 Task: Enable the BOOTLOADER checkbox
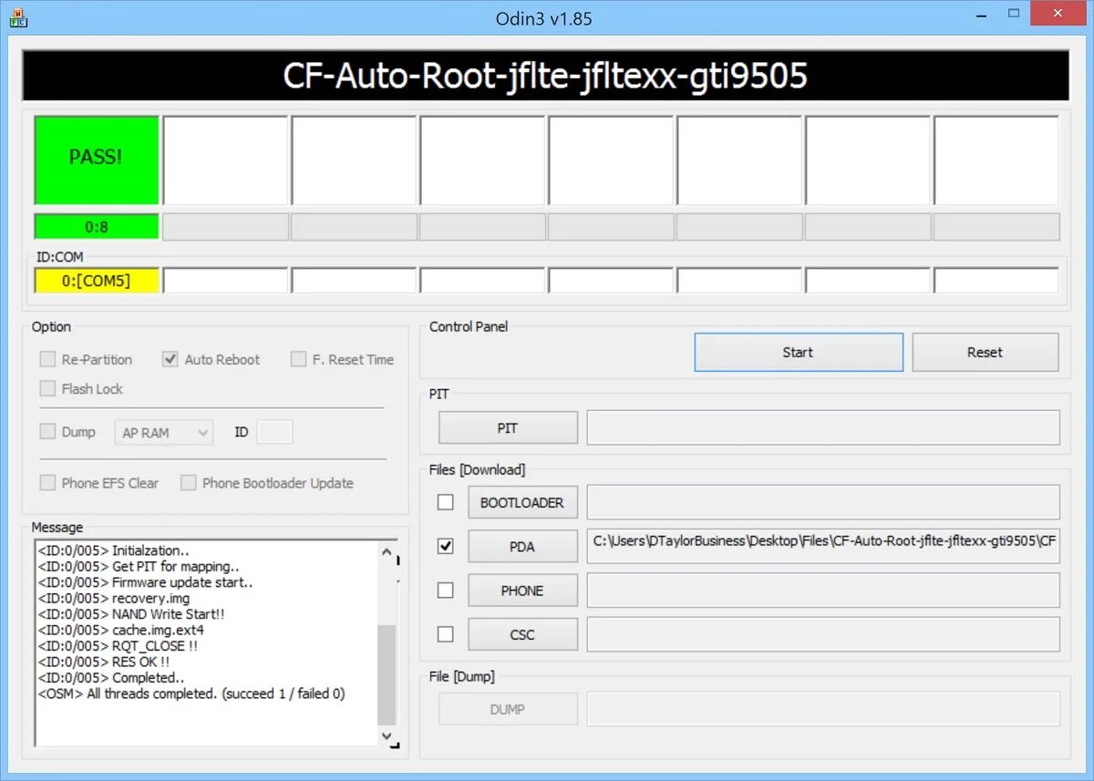(445, 502)
